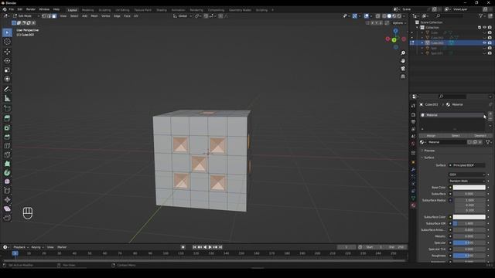Screen dimensions: 495x278
Task: Click the material Deselect button
Action: point(480,136)
